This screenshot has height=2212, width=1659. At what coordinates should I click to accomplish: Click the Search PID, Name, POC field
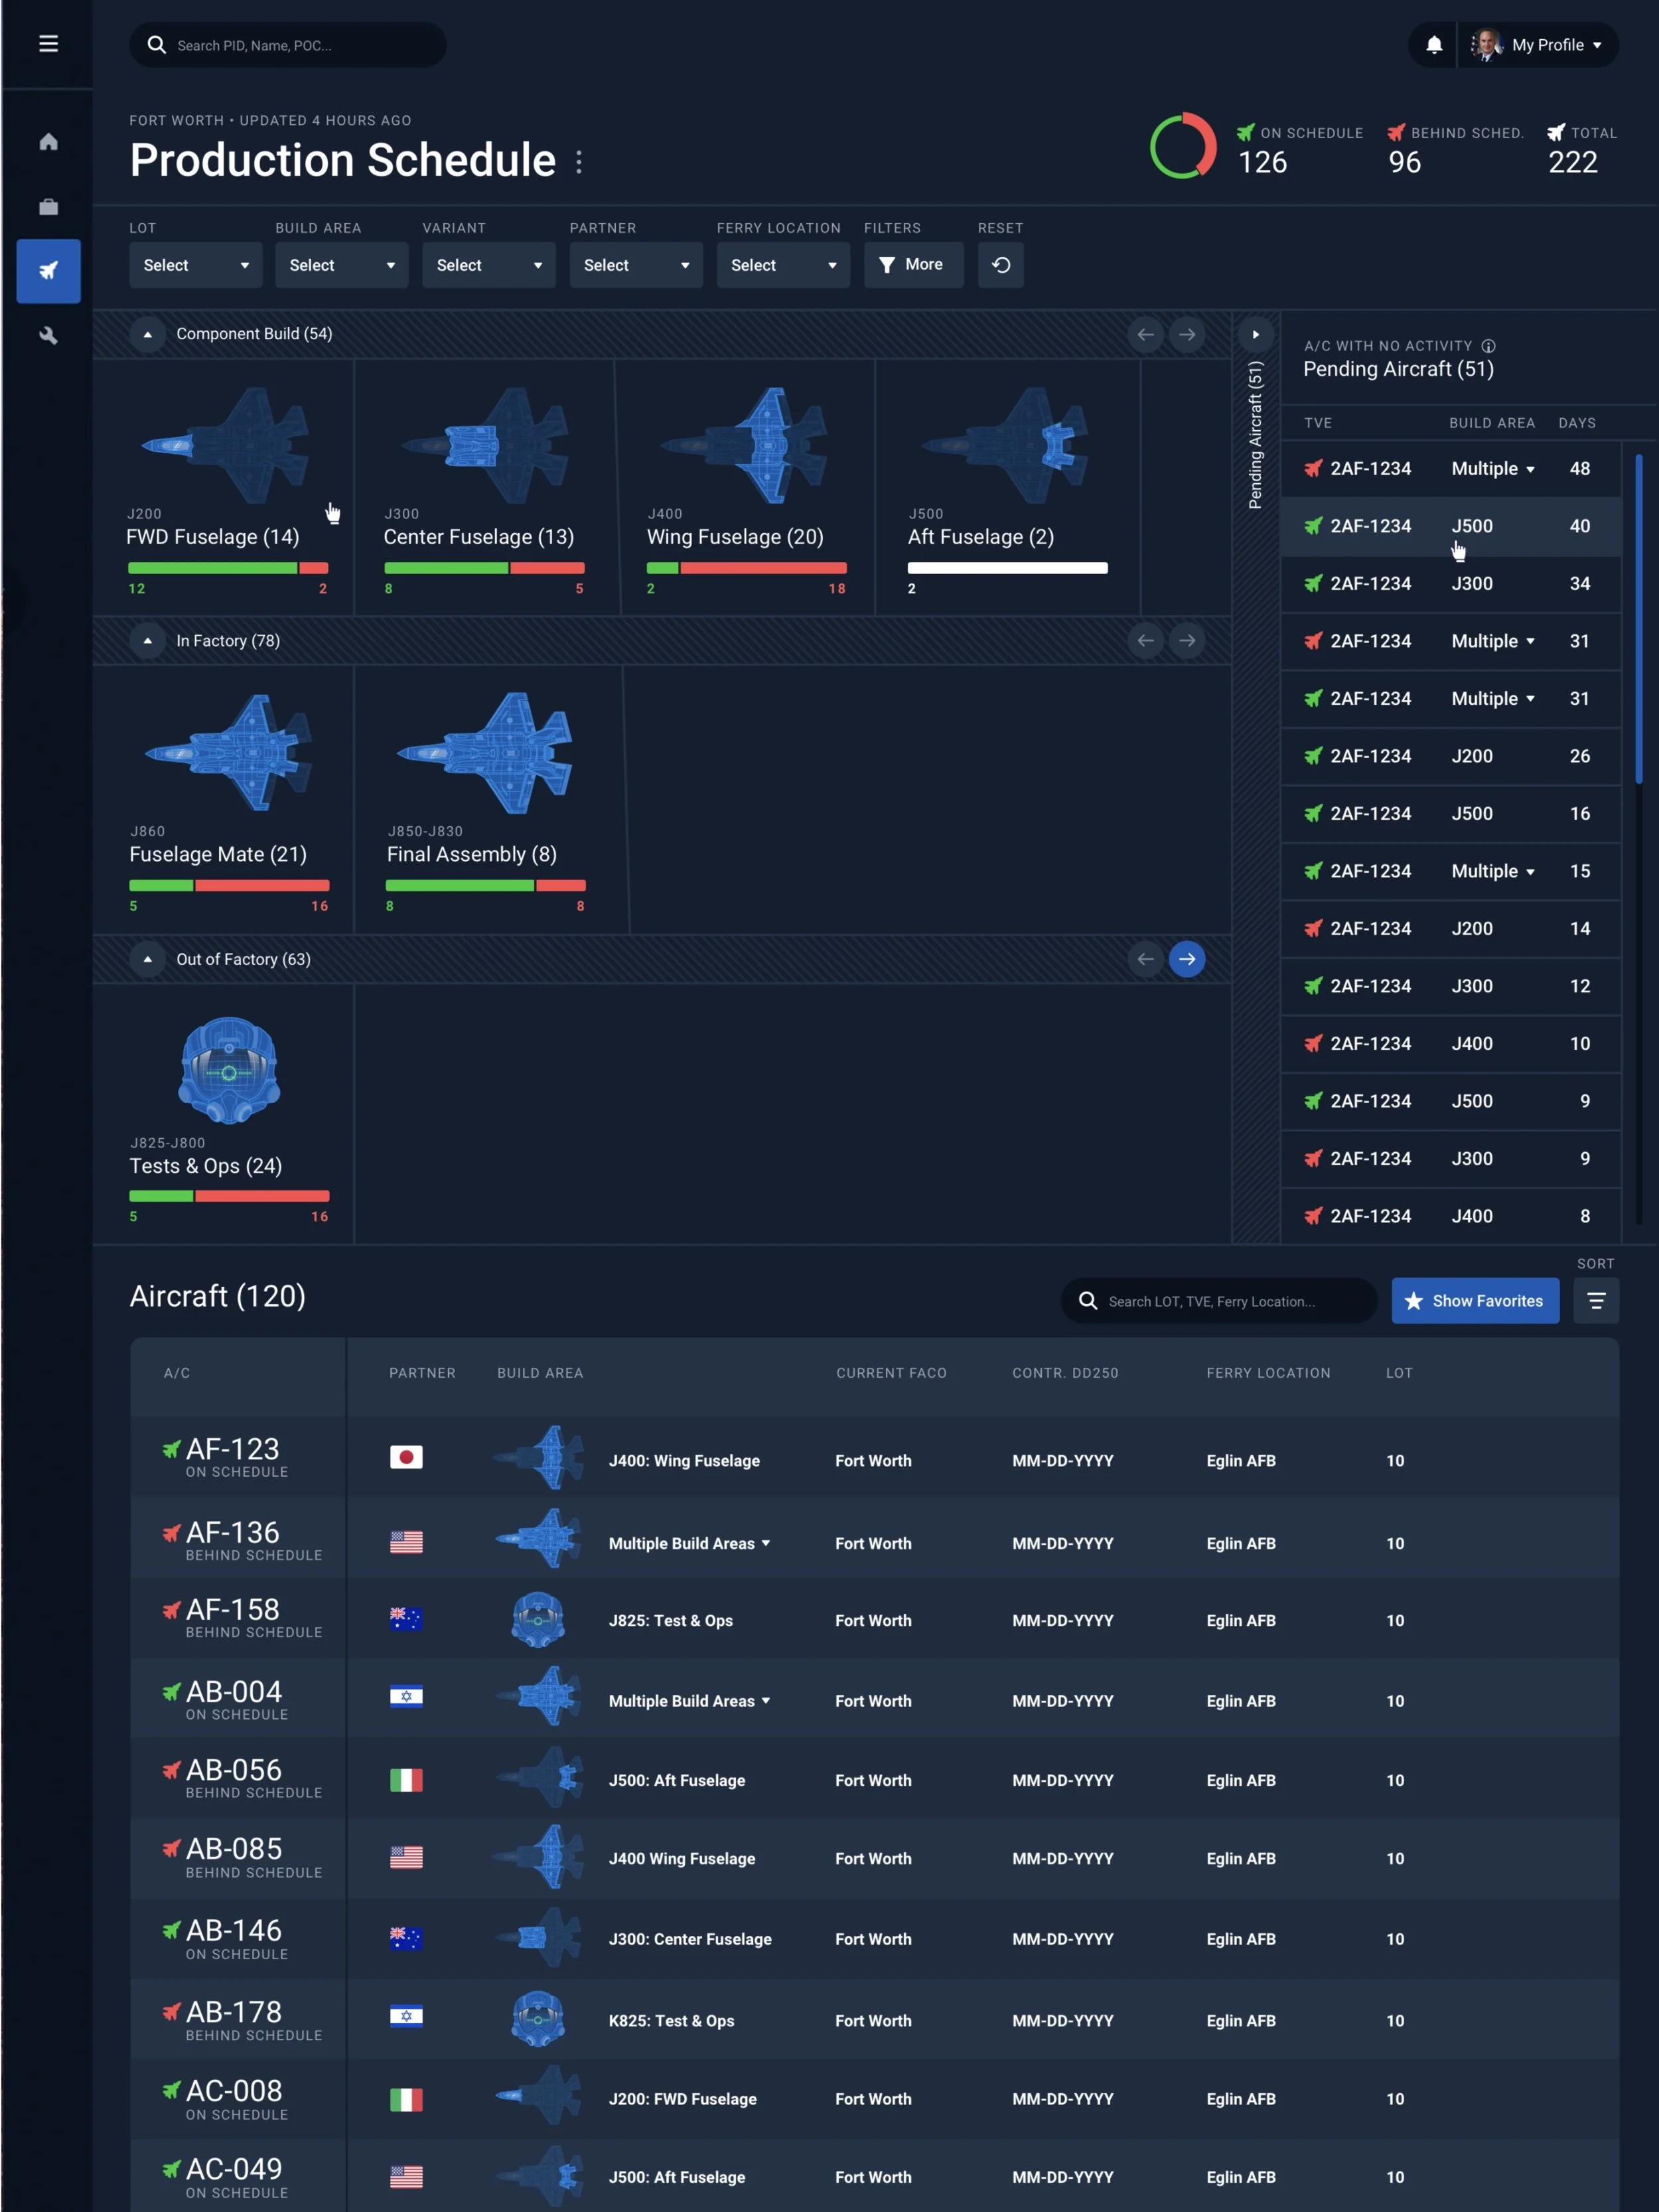[x=288, y=45]
